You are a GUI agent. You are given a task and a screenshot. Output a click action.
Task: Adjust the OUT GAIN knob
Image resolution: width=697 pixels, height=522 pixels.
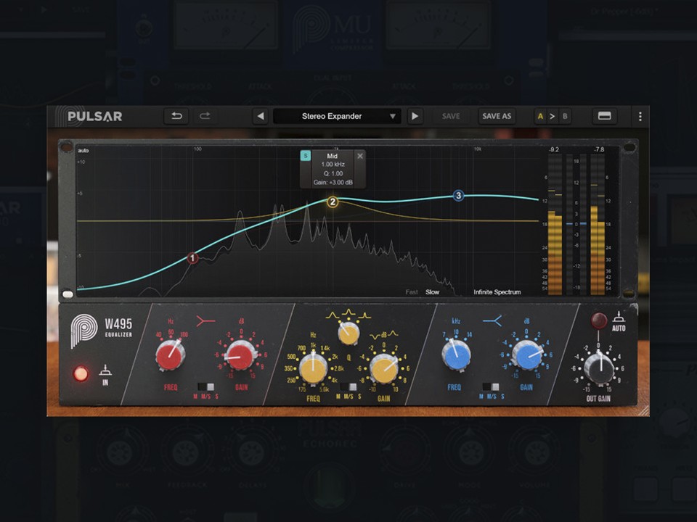[x=600, y=366]
